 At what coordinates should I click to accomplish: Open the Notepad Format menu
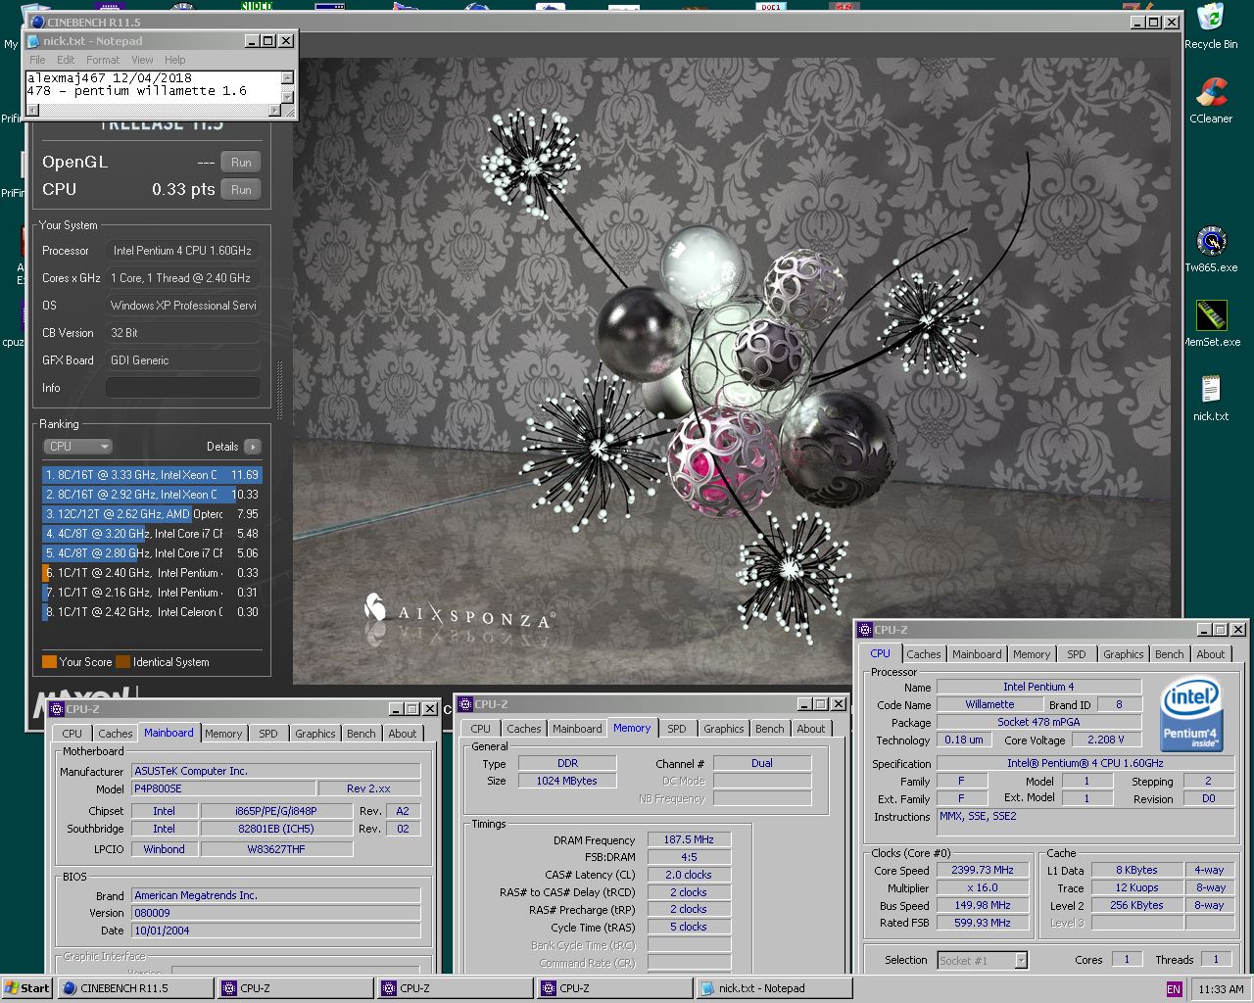[x=103, y=60]
